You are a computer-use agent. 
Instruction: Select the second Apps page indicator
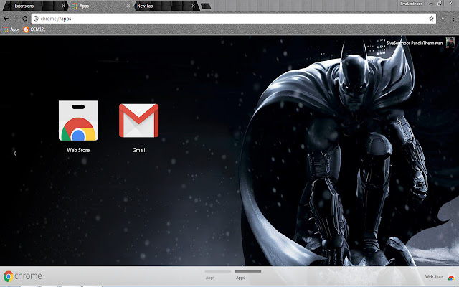tap(247, 275)
